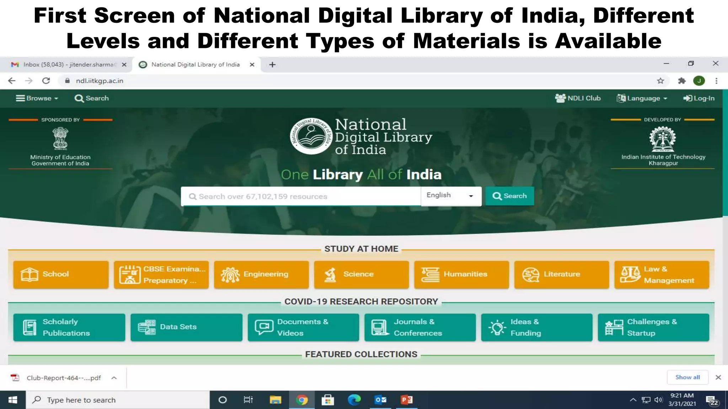Show hidden system tray icons
Viewport: 728px width, 409px height.
pyautogui.click(x=633, y=400)
